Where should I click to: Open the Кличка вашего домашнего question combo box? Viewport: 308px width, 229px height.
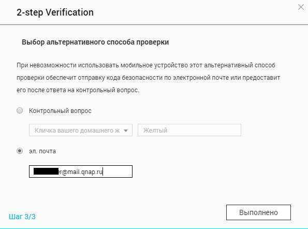point(81,130)
